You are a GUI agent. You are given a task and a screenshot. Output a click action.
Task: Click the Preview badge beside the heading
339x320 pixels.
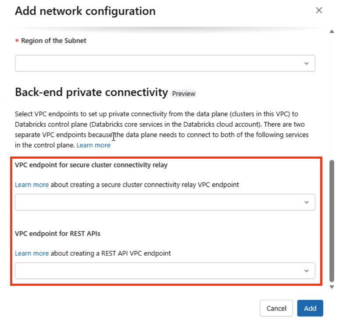click(x=183, y=93)
